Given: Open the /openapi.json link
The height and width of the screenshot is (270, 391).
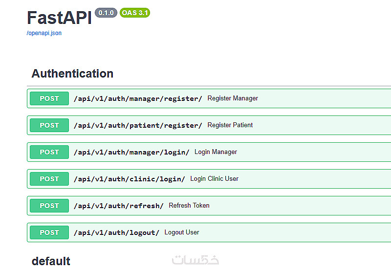Looking at the screenshot, I should coord(44,33).
